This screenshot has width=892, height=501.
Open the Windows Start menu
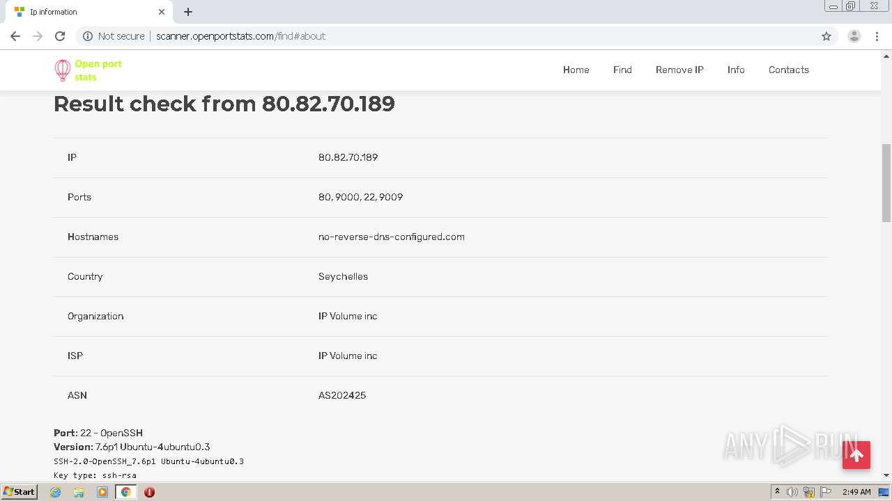click(20, 492)
